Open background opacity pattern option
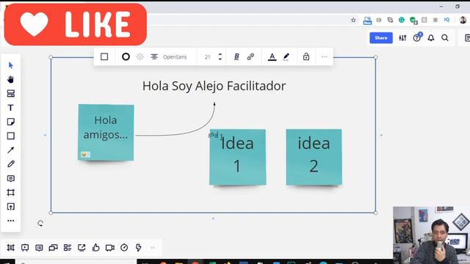This screenshot has height=264, width=470. [x=140, y=56]
